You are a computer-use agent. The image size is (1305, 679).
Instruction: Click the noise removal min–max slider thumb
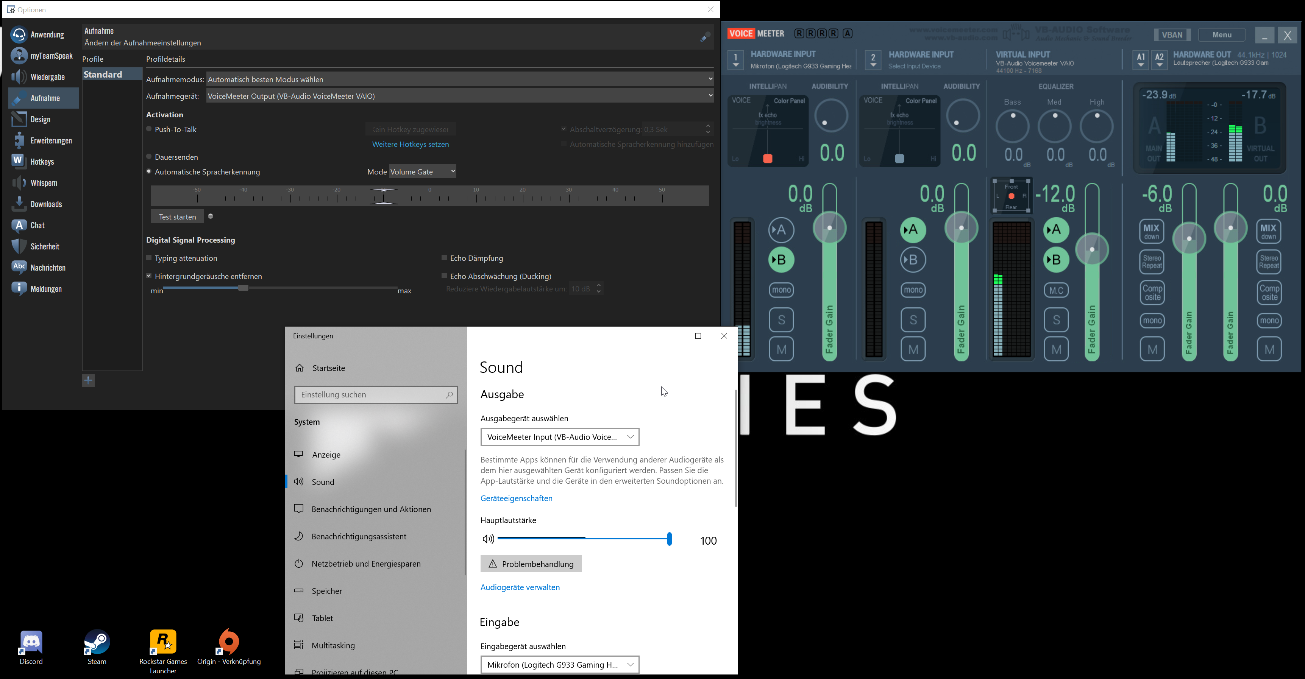(243, 288)
